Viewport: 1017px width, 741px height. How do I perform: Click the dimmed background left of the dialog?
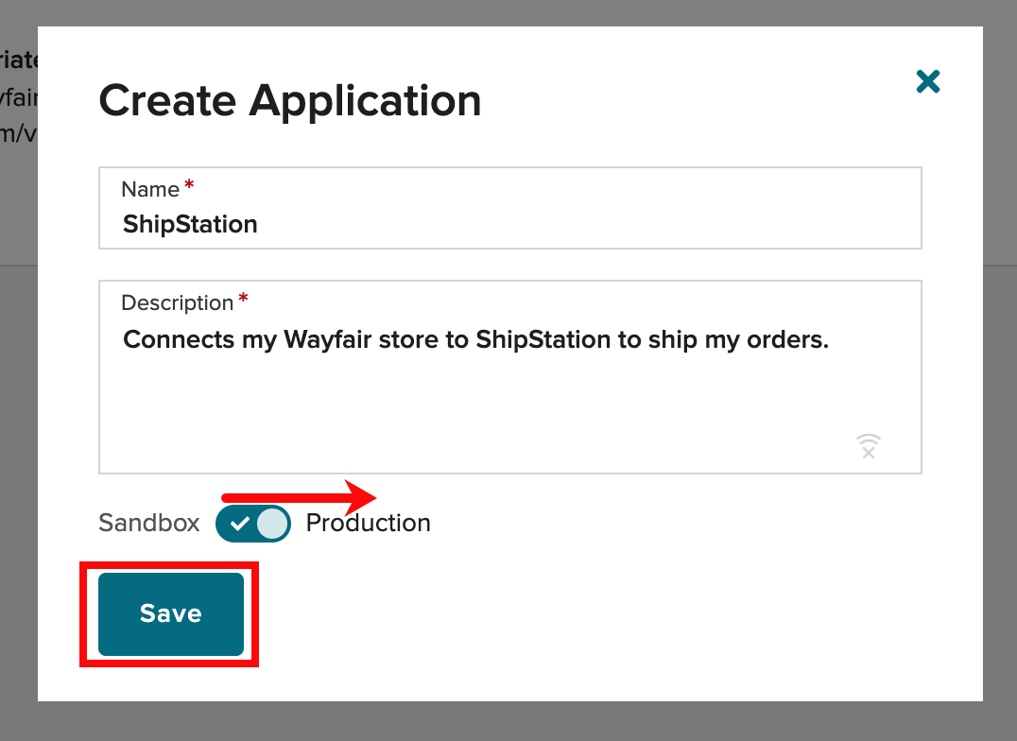point(18,425)
